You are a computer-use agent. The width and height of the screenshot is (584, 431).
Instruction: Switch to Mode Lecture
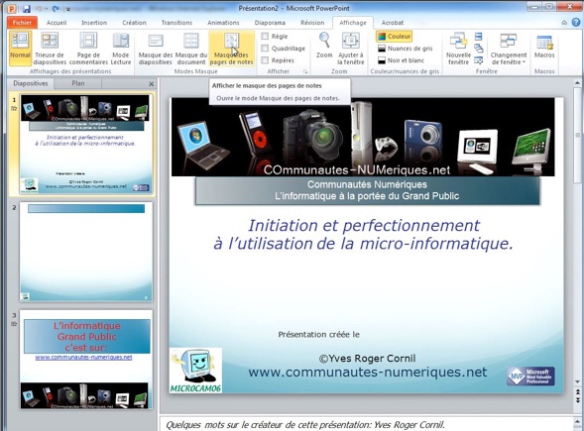tap(121, 49)
